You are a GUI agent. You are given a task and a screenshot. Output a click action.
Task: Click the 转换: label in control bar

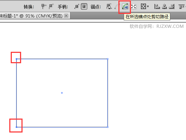pyautogui.click(x=29, y=7)
